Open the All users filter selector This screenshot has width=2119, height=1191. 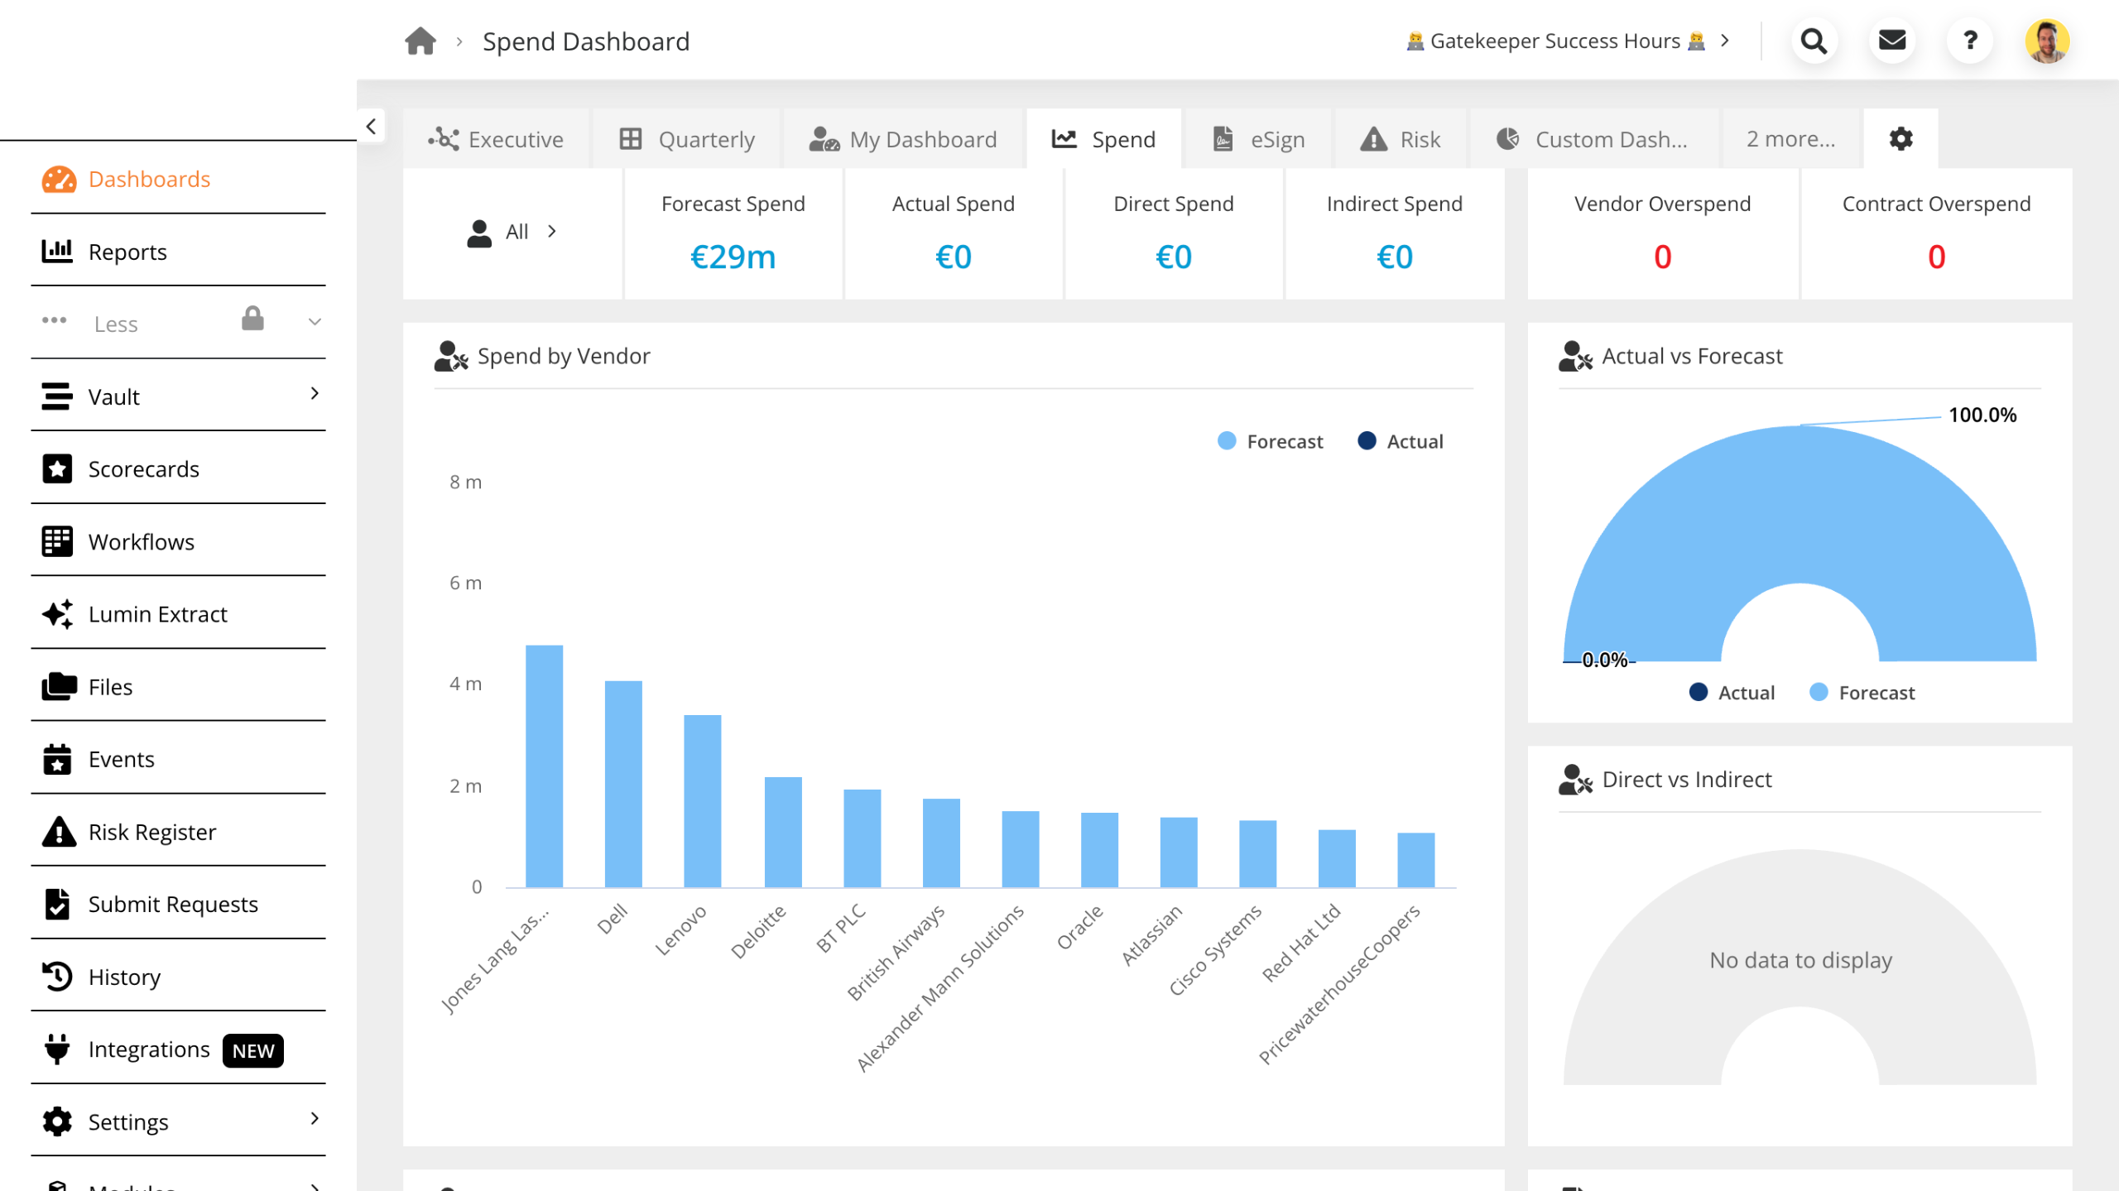click(512, 233)
